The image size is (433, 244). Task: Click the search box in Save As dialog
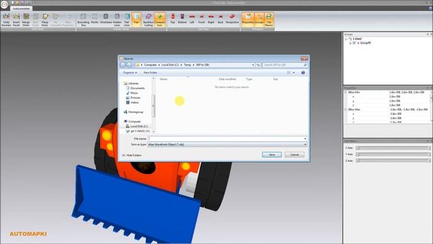[x=284, y=65]
